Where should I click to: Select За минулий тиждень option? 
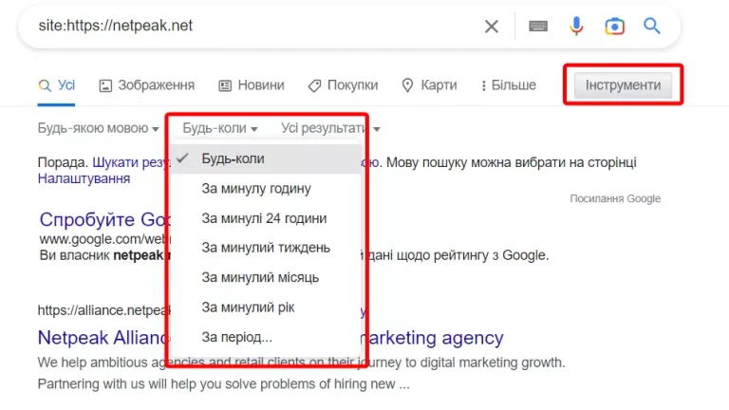266,248
